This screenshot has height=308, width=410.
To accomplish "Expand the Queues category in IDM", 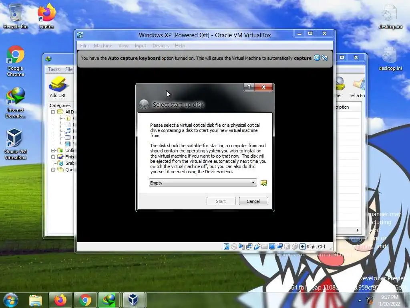I will click(x=53, y=170).
